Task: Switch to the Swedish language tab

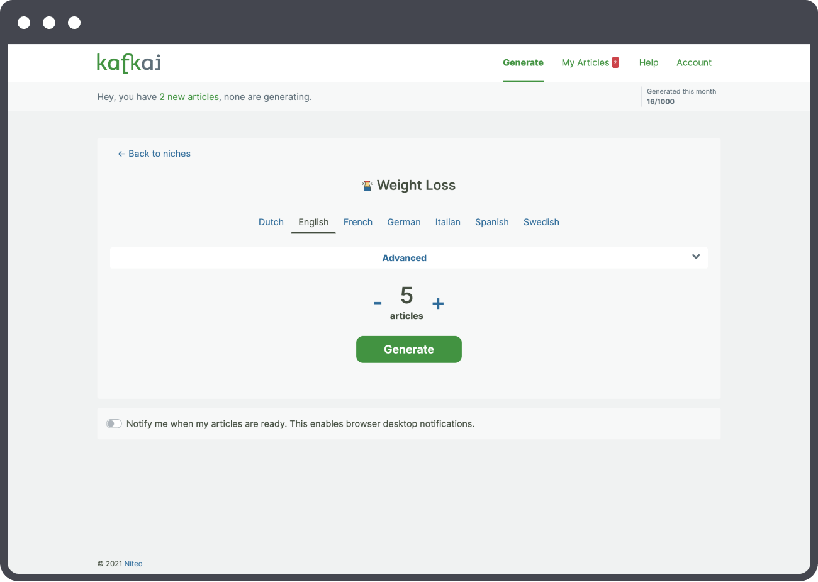Action: coord(541,222)
